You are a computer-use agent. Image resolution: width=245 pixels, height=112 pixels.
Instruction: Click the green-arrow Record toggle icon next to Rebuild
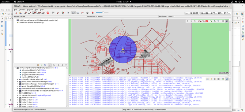pos(63,13)
